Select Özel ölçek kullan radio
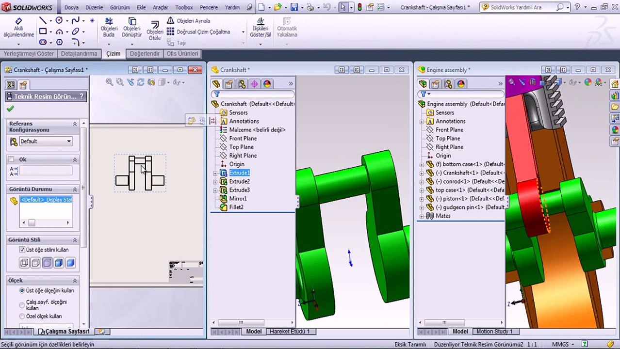Viewport: 620px width, 349px height. pyautogui.click(x=22, y=316)
